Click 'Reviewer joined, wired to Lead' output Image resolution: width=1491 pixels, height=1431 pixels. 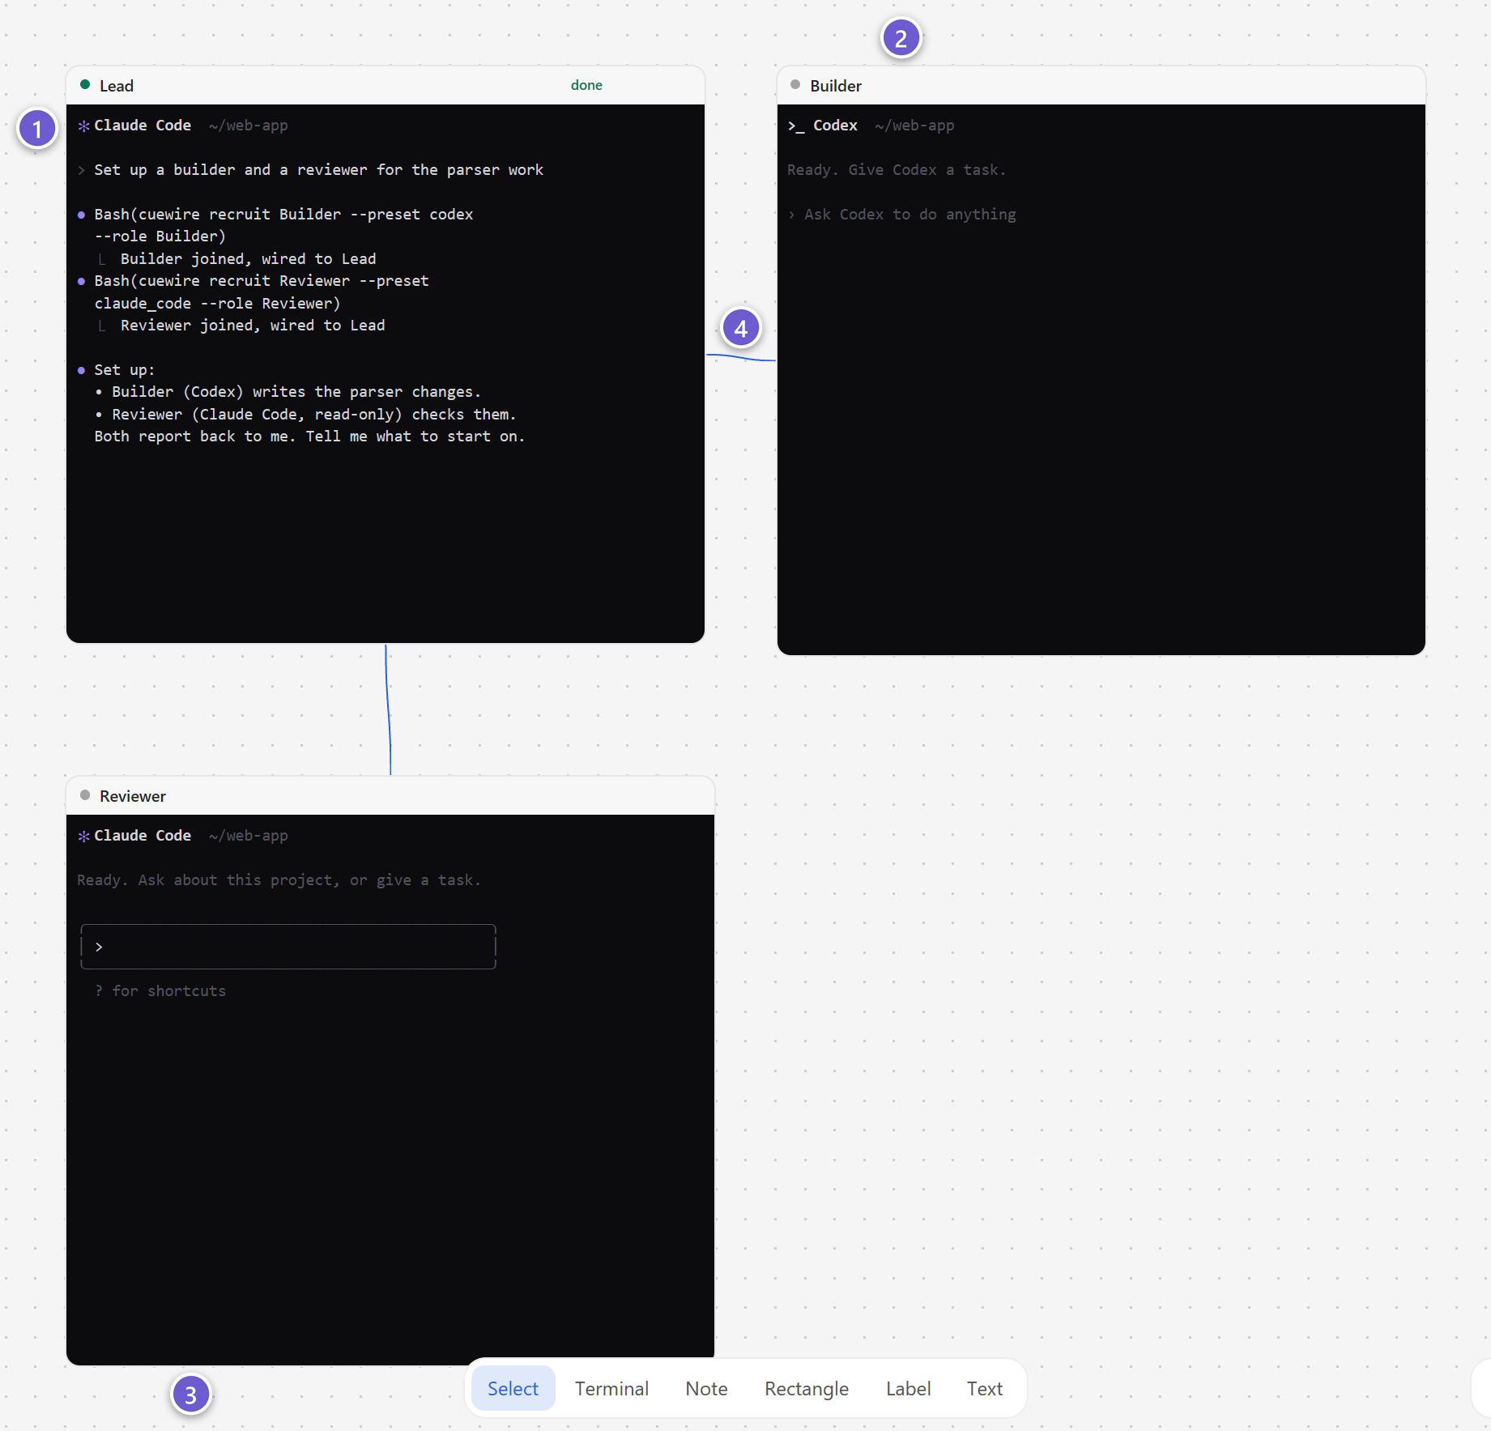(253, 326)
